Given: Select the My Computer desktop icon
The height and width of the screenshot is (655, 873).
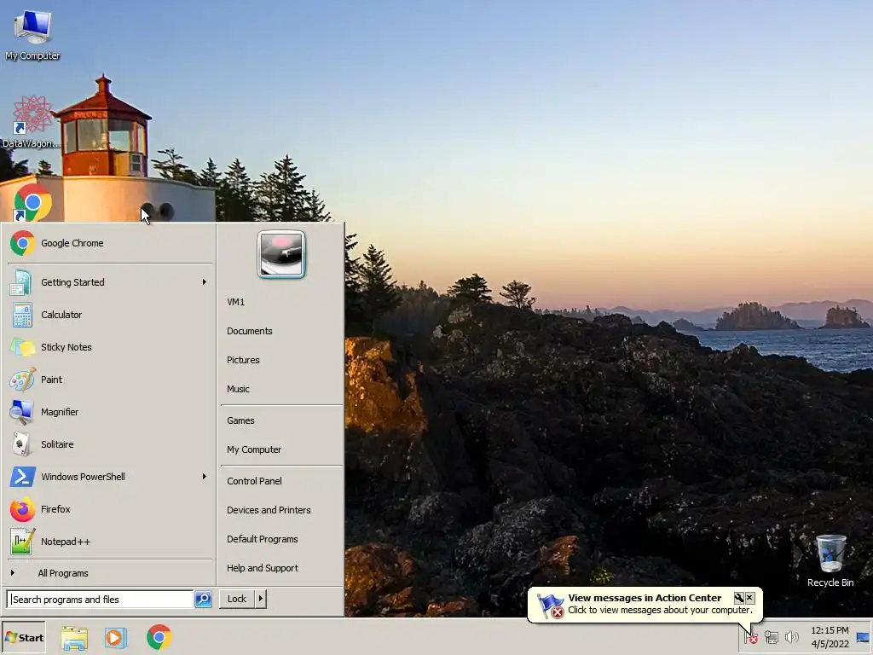Looking at the screenshot, I should coord(32,34).
